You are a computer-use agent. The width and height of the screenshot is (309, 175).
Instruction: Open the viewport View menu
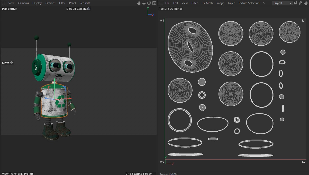[11, 3]
